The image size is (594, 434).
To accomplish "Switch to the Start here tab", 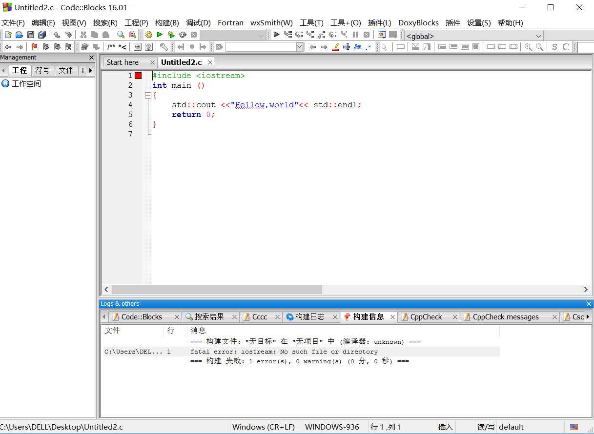I will [x=123, y=62].
